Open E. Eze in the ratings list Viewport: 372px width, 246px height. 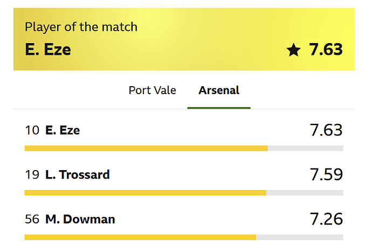(x=63, y=130)
